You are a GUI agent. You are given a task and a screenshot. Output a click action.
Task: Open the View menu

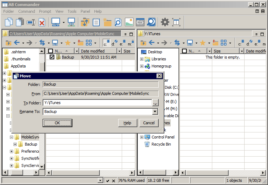pos(59,11)
